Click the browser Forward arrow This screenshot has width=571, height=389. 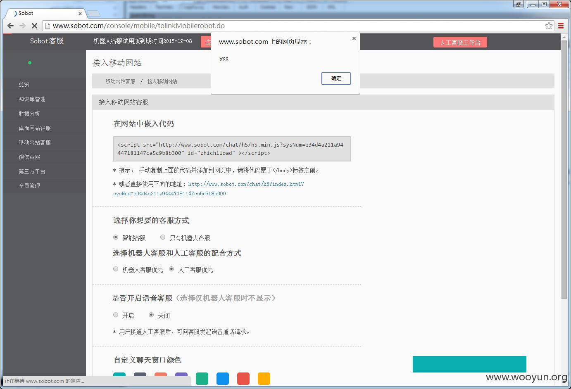22,26
